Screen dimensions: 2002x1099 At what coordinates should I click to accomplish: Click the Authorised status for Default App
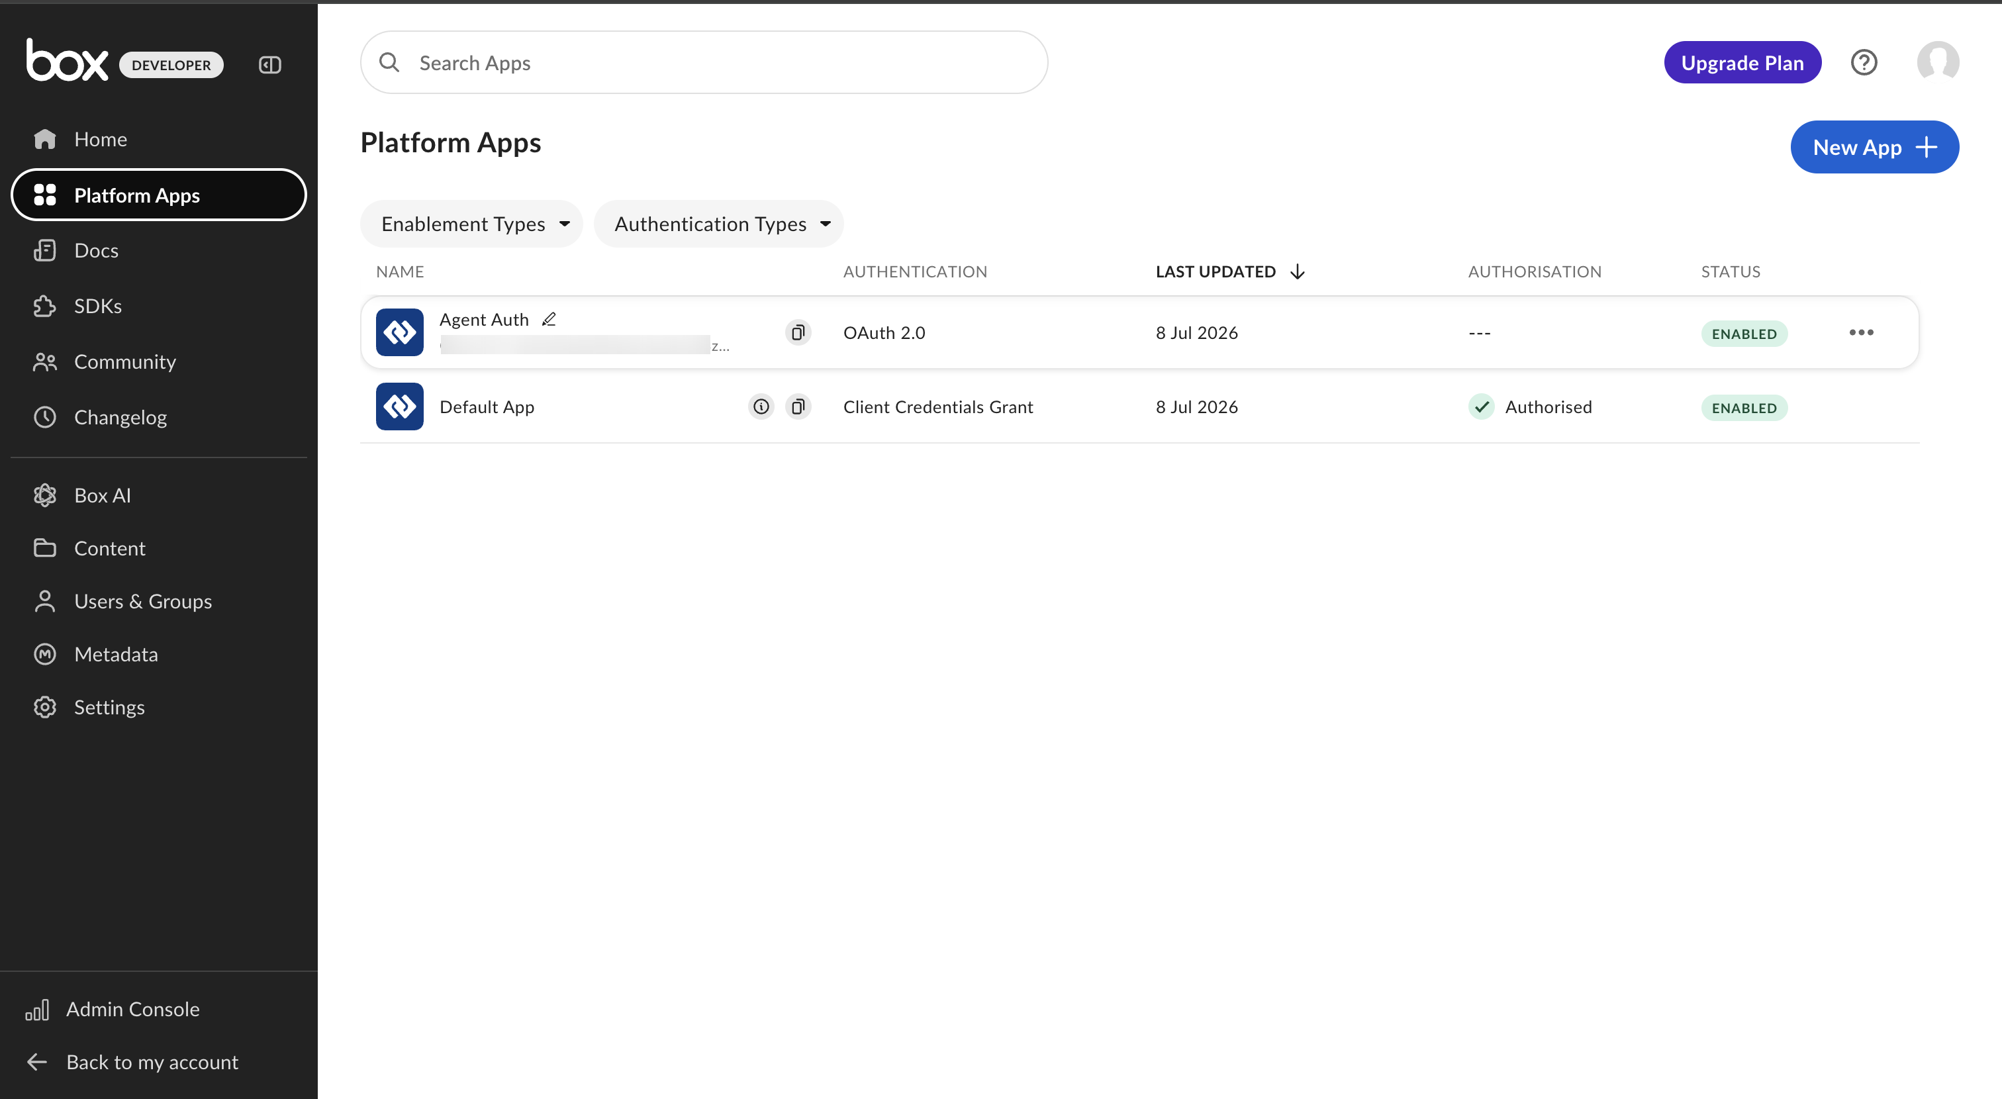1530,406
